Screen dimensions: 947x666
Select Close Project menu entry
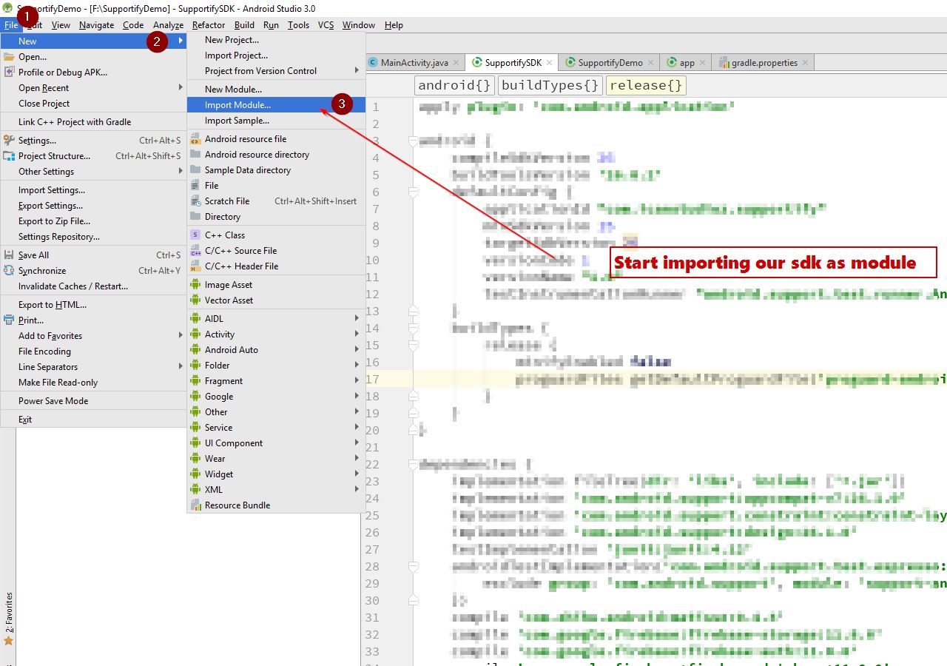point(93,104)
